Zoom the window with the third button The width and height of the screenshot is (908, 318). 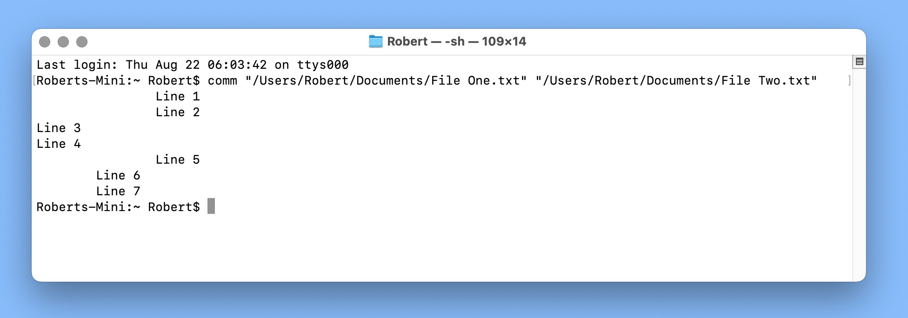point(82,42)
